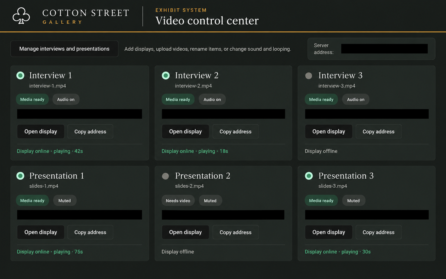446x279 pixels.
Task: Click the Presentation 2 address field
Action: [223, 215]
